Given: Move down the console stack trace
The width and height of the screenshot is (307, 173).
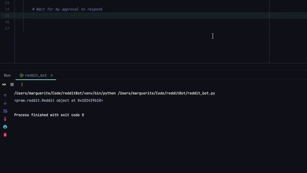Looking at the screenshot, I should click(5, 103).
